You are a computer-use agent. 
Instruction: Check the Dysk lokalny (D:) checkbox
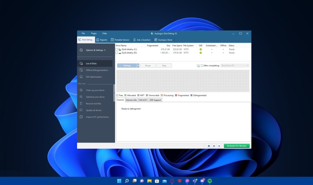click(x=117, y=53)
